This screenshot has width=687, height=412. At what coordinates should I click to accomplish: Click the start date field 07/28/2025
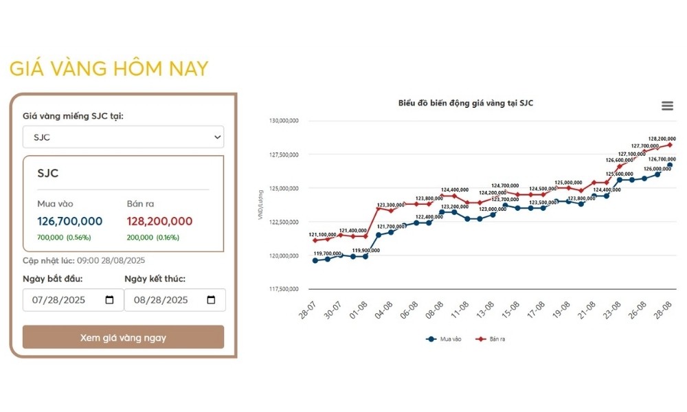[x=62, y=300]
